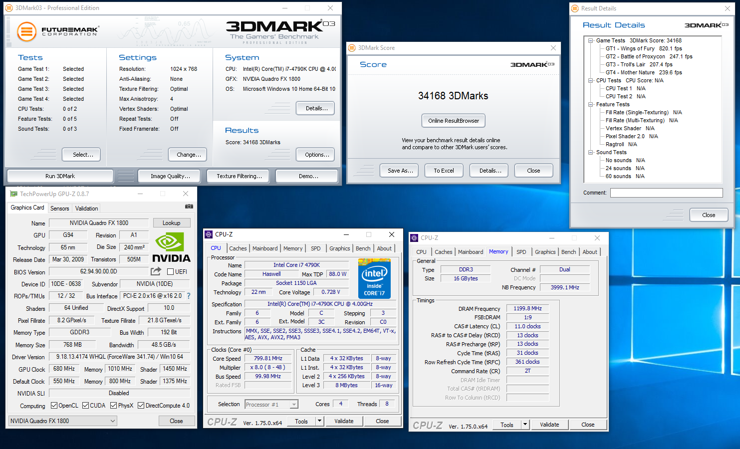The width and height of the screenshot is (740, 449).
Task: Click Validate in the CPU-Z Memory window
Action: tap(549, 425)
